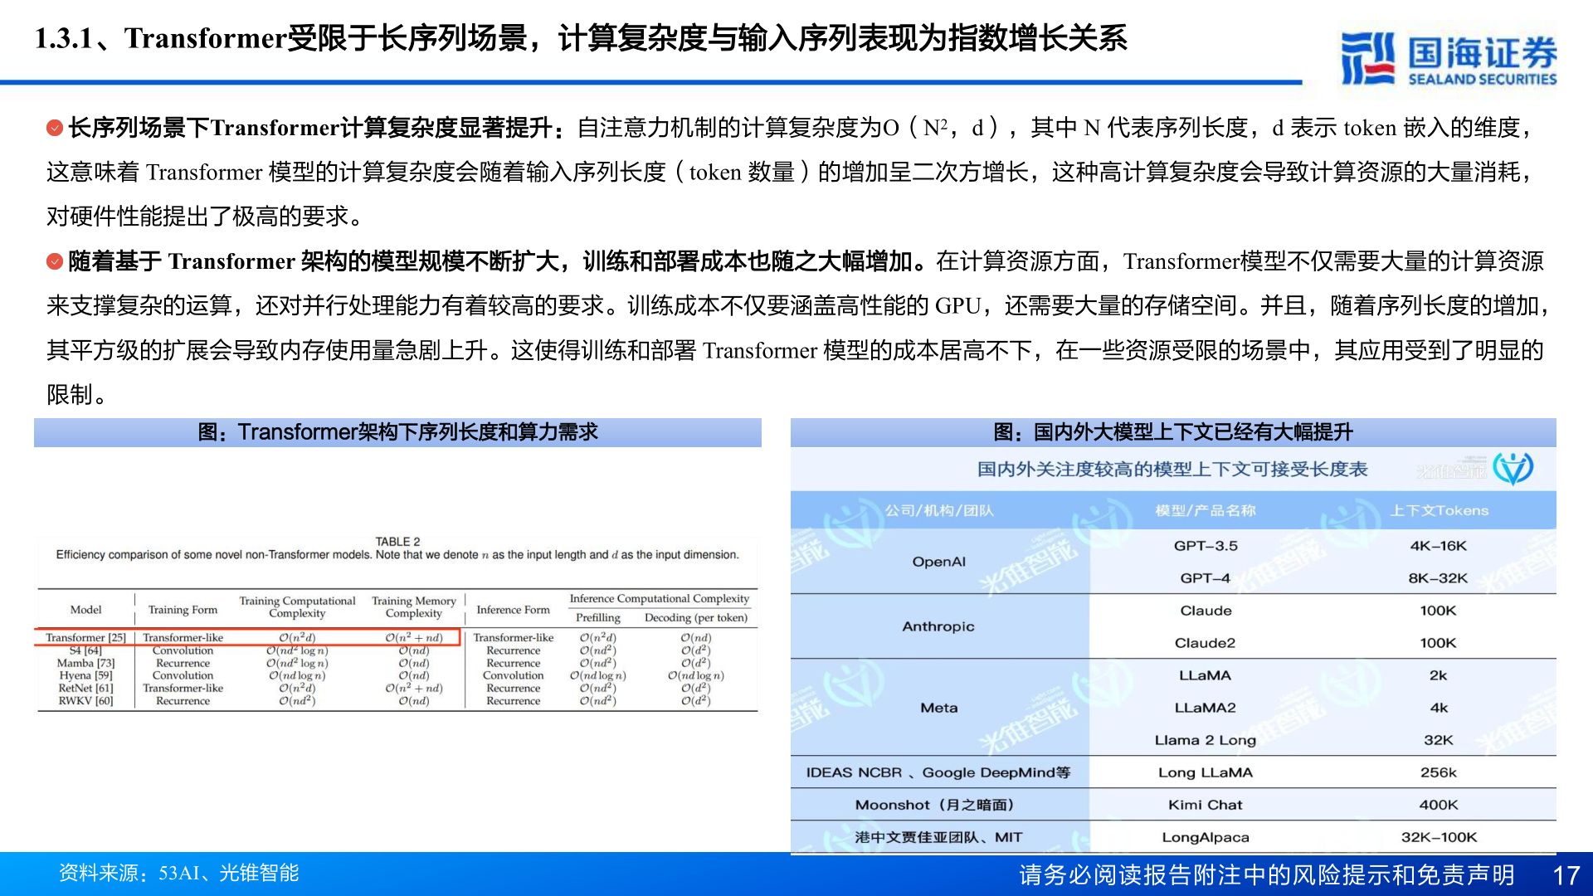Click the Prefilling sub-header
This screenshot has width=1593, height=896.
pyautogui.click(x=598, y=618)
